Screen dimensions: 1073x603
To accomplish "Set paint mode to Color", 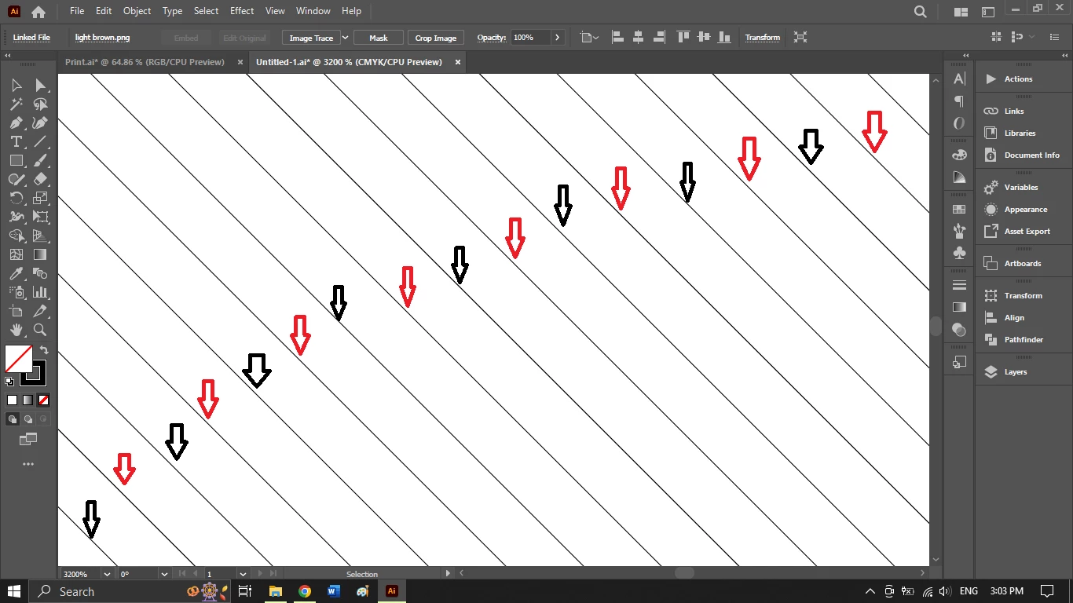I will 12,400.
